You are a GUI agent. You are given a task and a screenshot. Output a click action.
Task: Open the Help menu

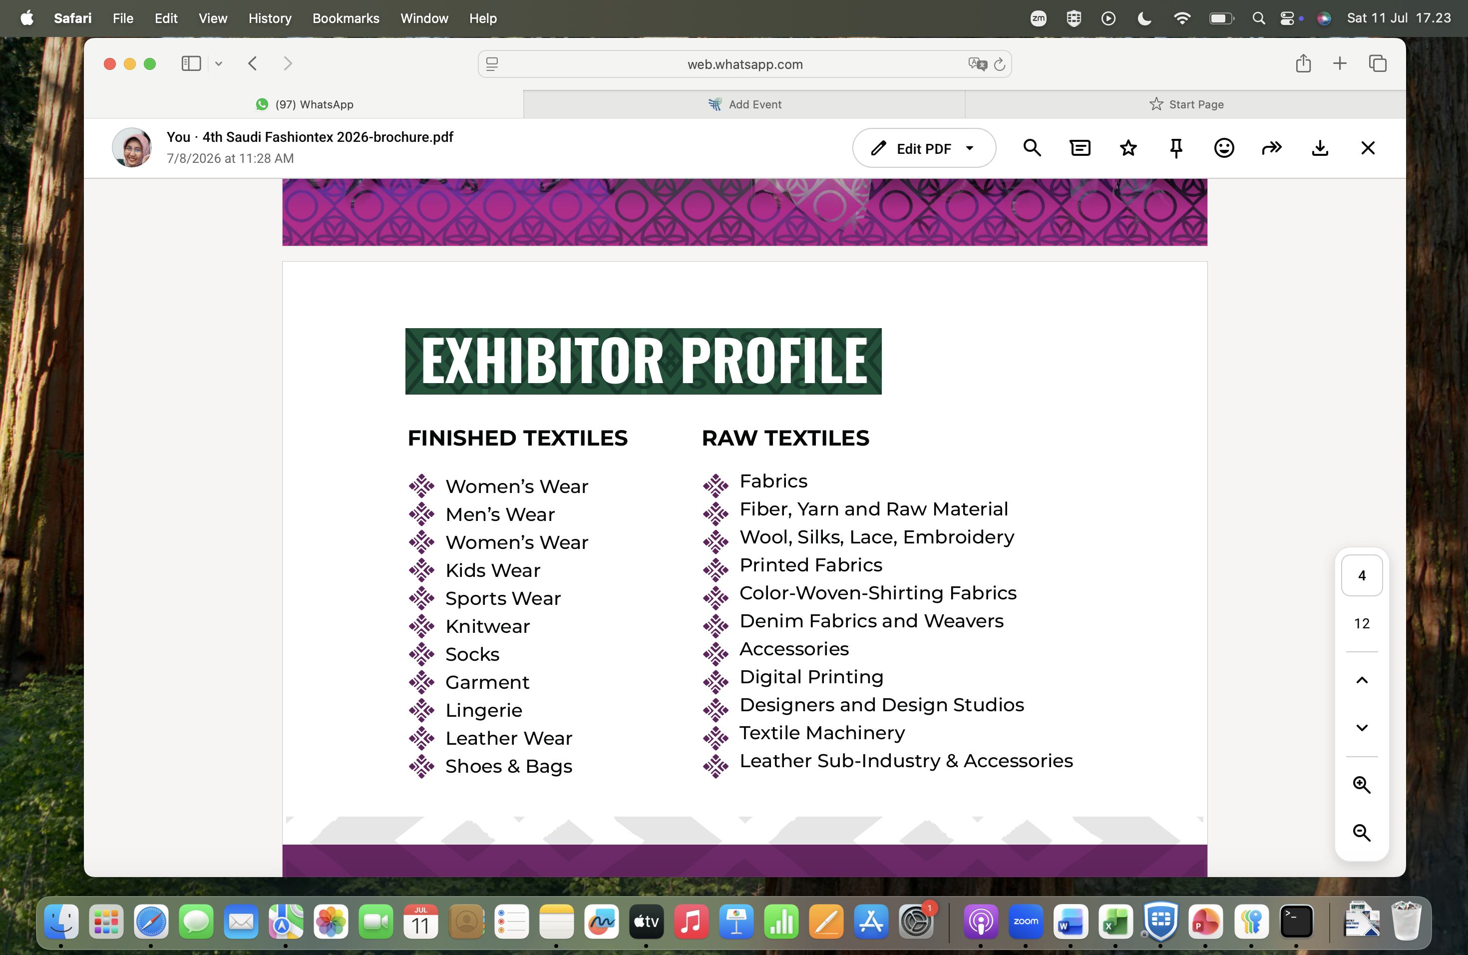pos(483,18)
